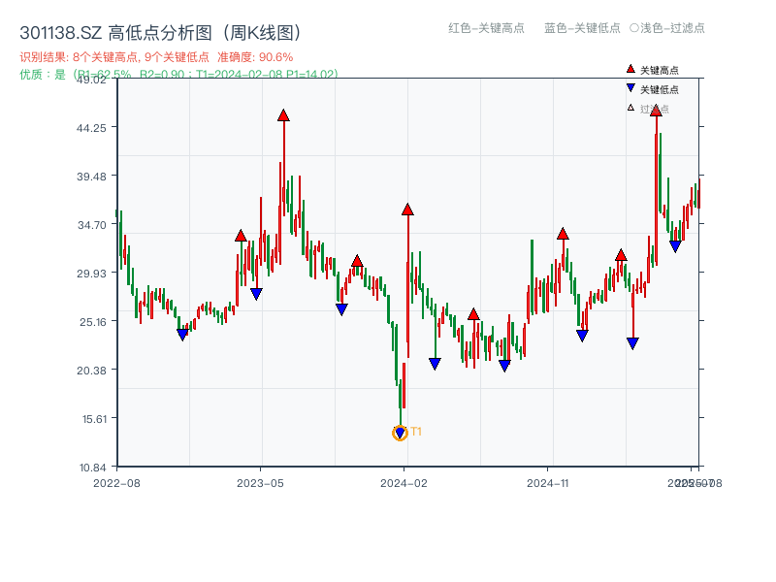Click the red high-point triangle above the 2024-02 spike
Screen dimensions: 776x582
[x=407, y=209]
